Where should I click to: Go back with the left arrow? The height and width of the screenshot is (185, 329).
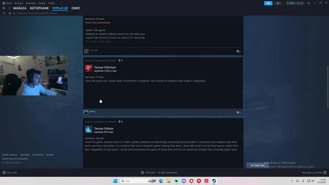click(x=4, y=8)
